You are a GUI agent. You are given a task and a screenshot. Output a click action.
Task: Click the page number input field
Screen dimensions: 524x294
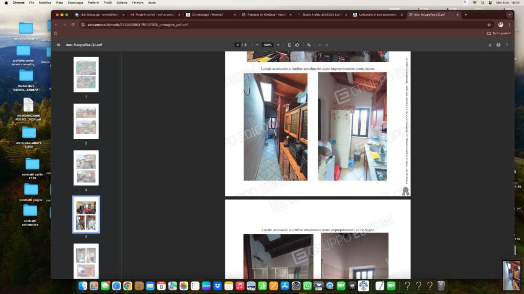tap(237, 45)
